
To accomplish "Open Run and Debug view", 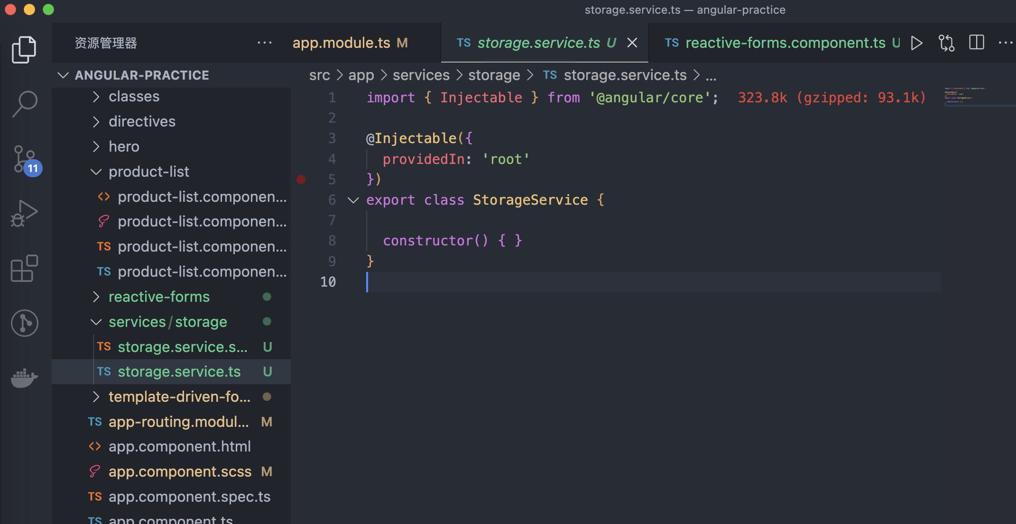I will 24,213.
